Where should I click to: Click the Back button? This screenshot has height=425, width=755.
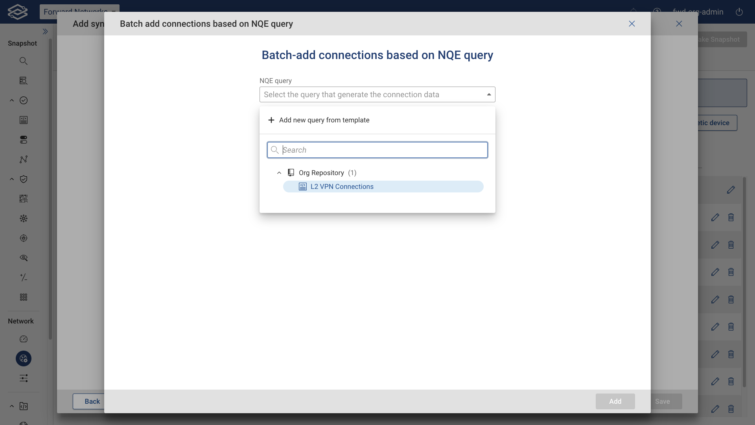click(92, 401)
